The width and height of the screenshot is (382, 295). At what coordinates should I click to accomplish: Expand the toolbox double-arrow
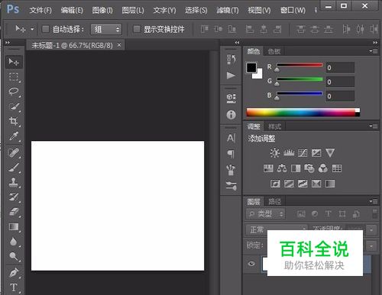(8, 43)
